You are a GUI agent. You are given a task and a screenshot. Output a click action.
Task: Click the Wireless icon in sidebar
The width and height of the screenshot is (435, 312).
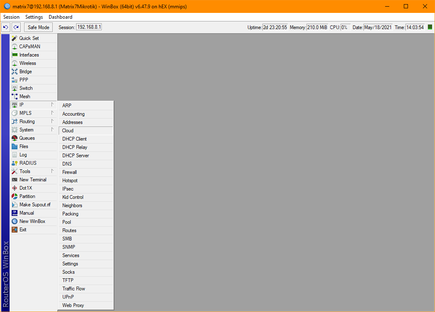[15, 63]
